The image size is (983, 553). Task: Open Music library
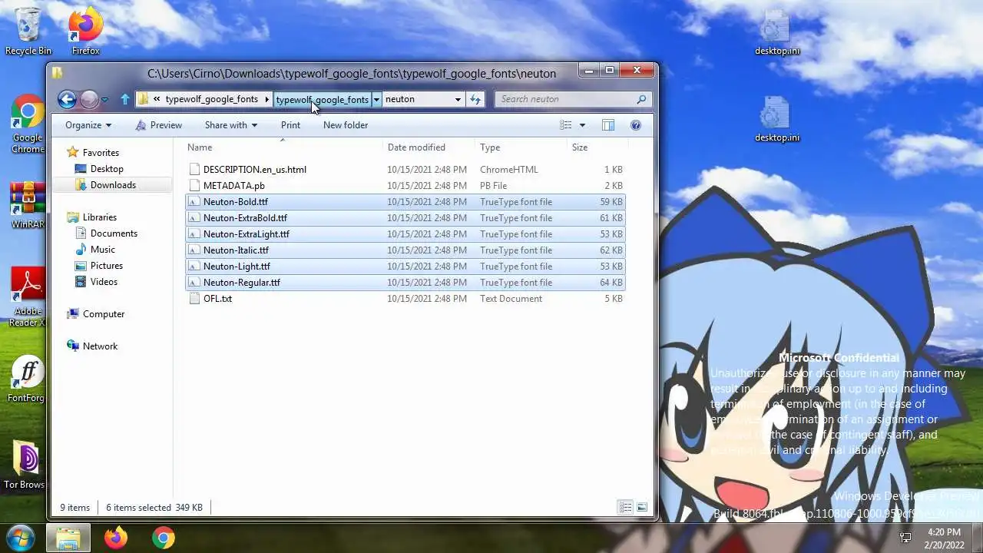[103, 250]
